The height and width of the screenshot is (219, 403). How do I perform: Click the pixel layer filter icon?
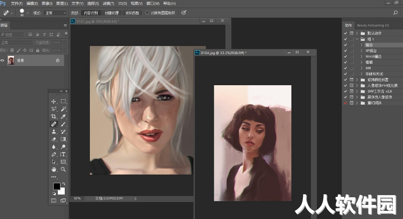click(x=30, y=35)
